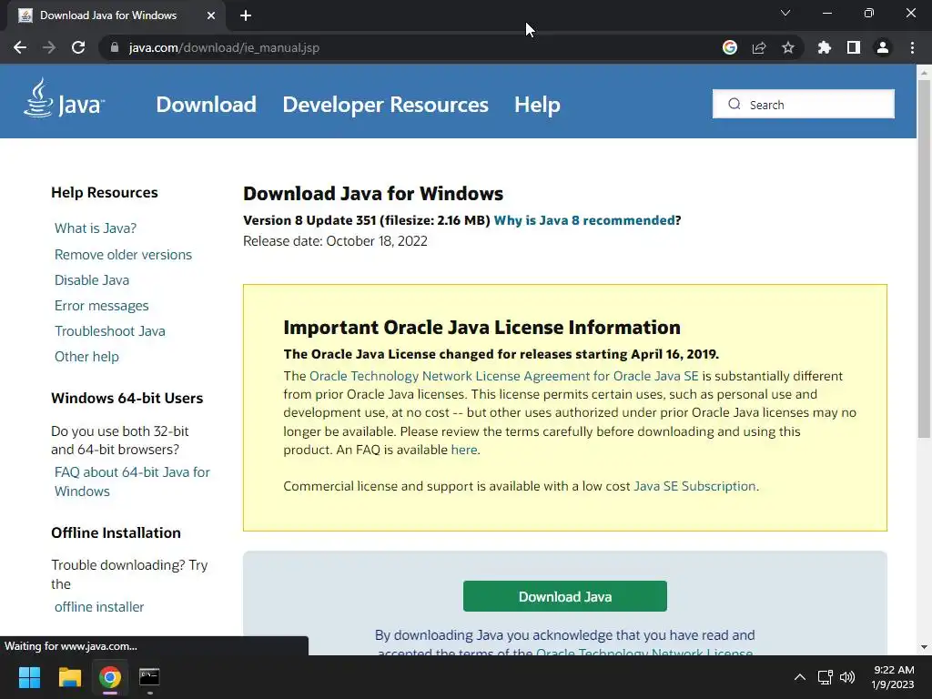Image resolution: width=932 pixels, height=699 pixels.
Task: Click the lock icon in address bar
Action: coord(115,47)
